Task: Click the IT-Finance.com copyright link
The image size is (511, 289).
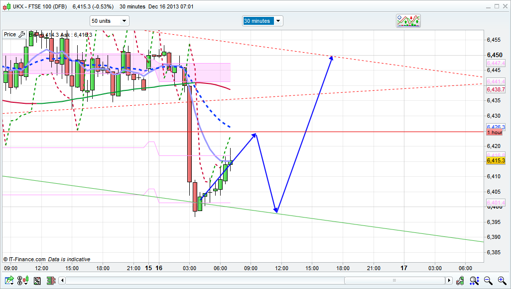Action: point(25,259)
